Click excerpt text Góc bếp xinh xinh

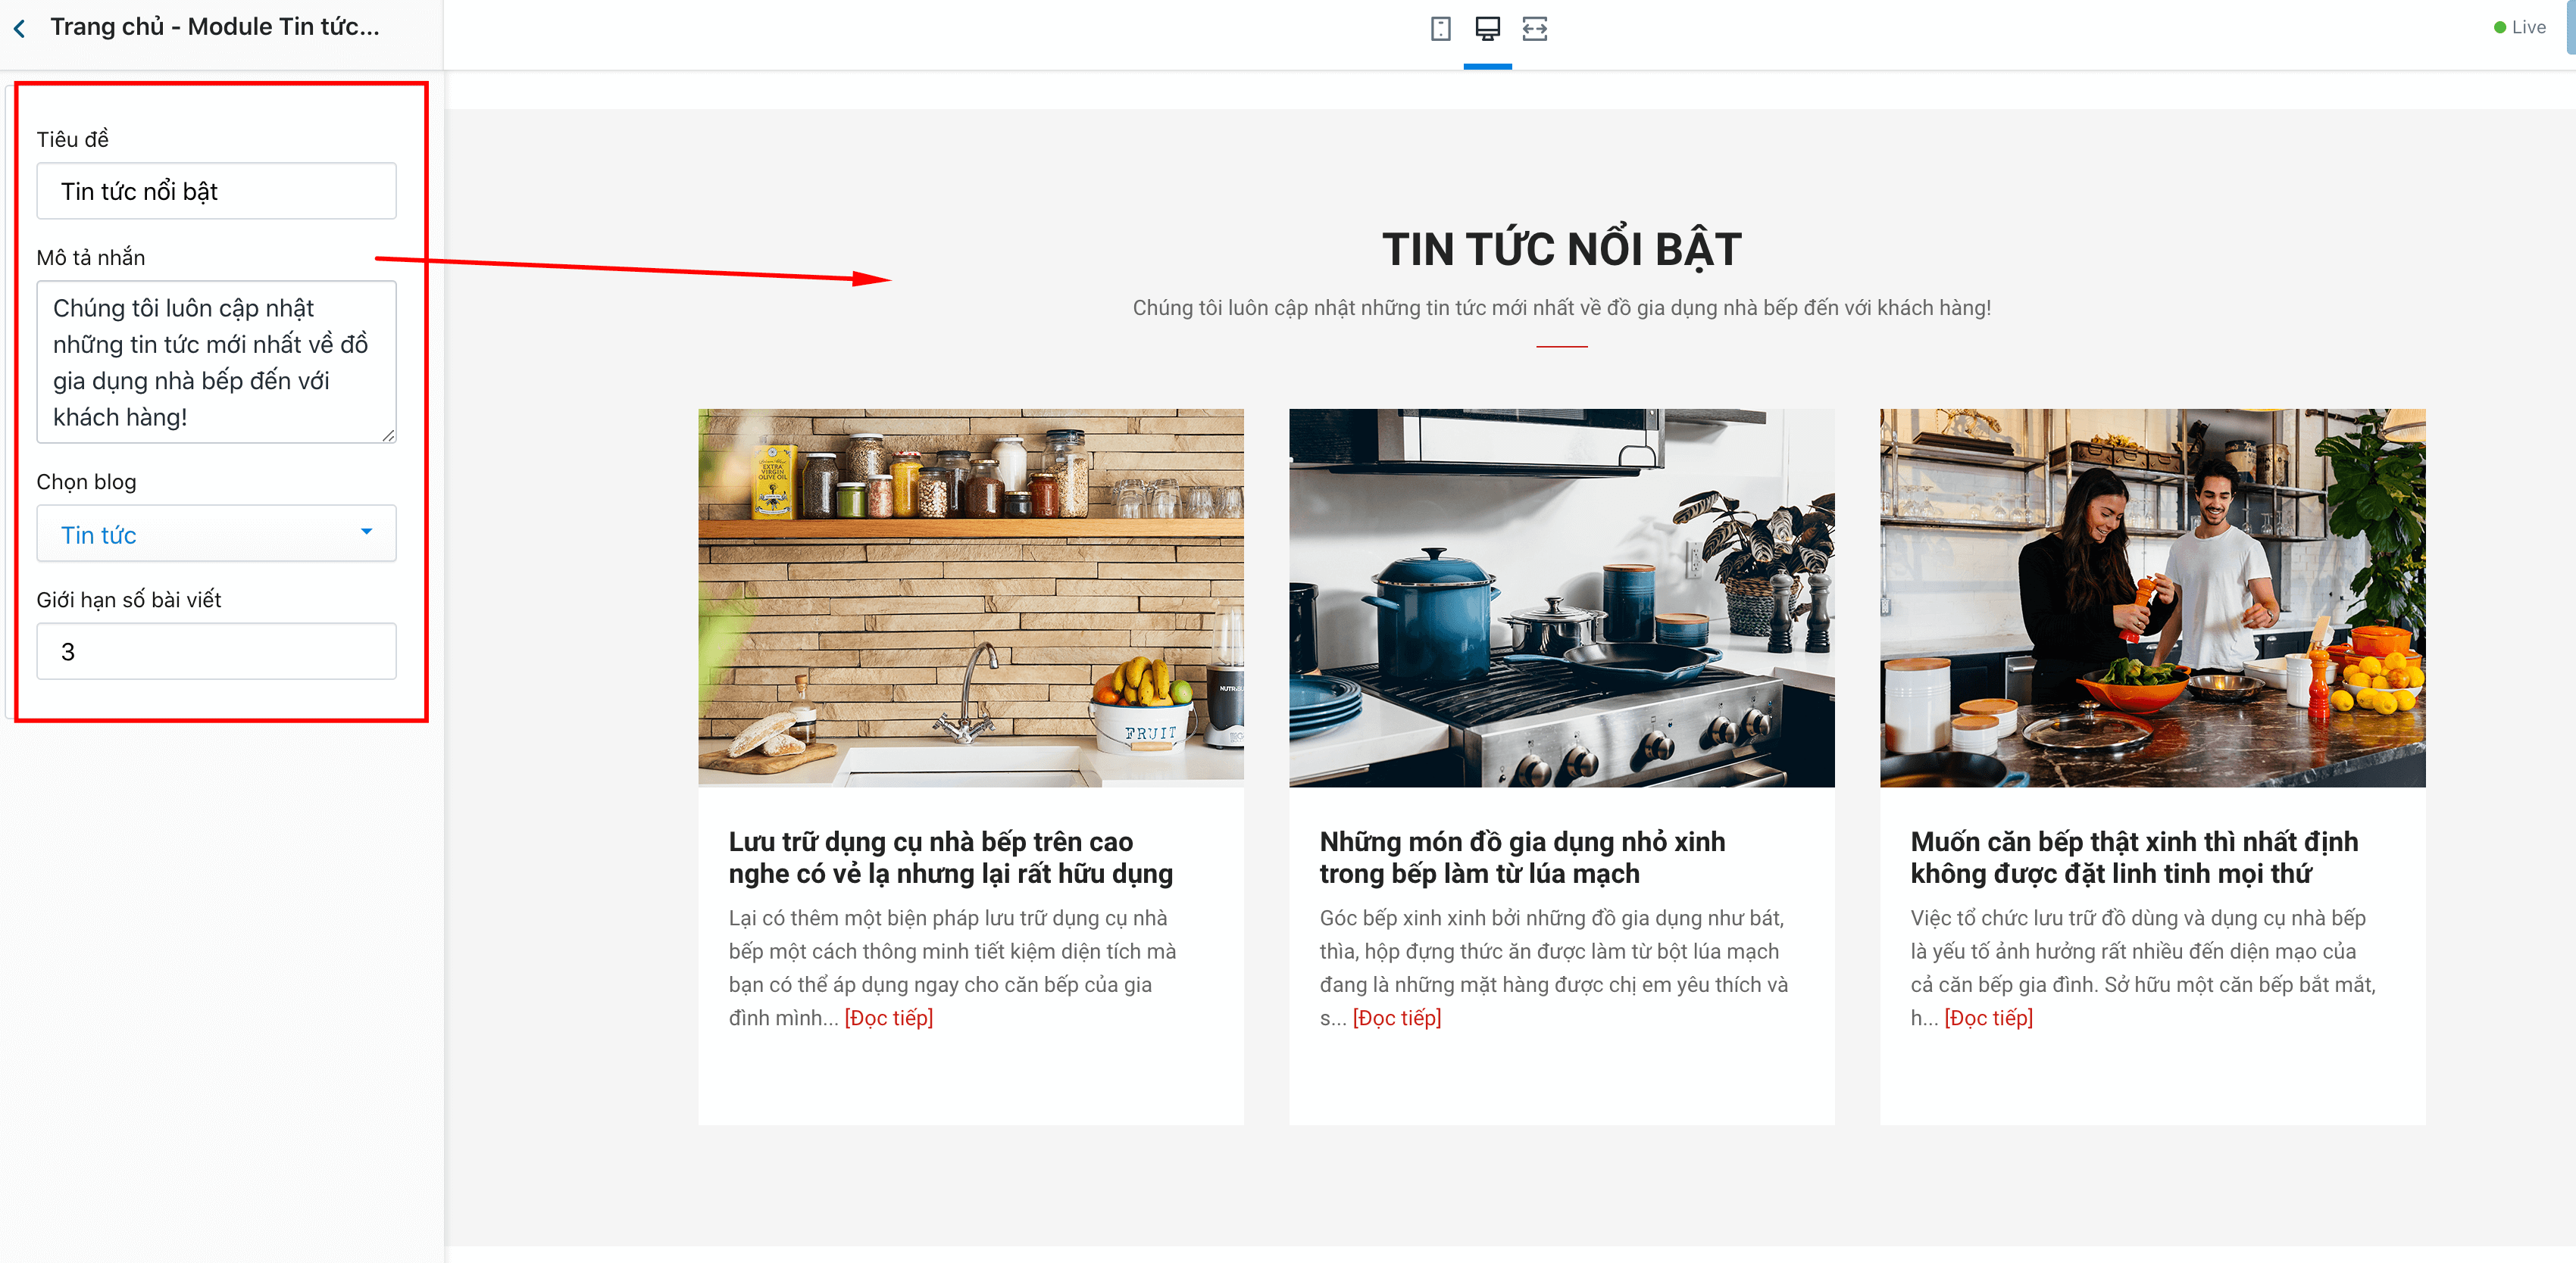click(x=1553, y=967)
